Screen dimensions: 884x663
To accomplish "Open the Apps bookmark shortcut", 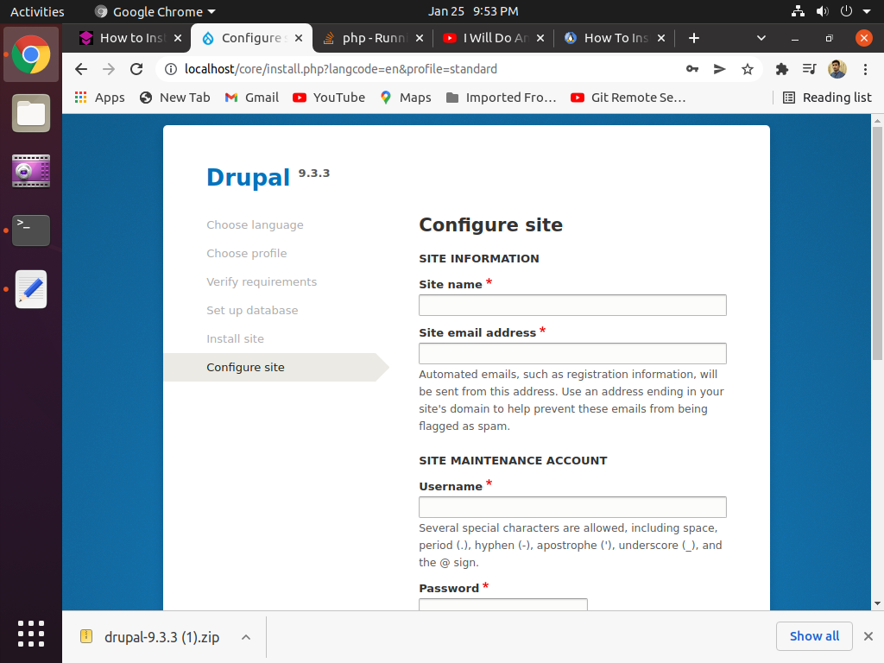I will coord(100,98).
